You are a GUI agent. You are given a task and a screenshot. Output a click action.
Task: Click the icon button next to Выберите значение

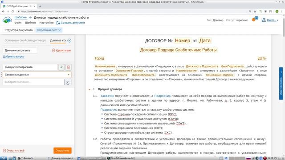click(x=68, y=82)
